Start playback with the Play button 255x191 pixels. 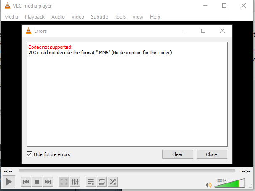(9, 182)
